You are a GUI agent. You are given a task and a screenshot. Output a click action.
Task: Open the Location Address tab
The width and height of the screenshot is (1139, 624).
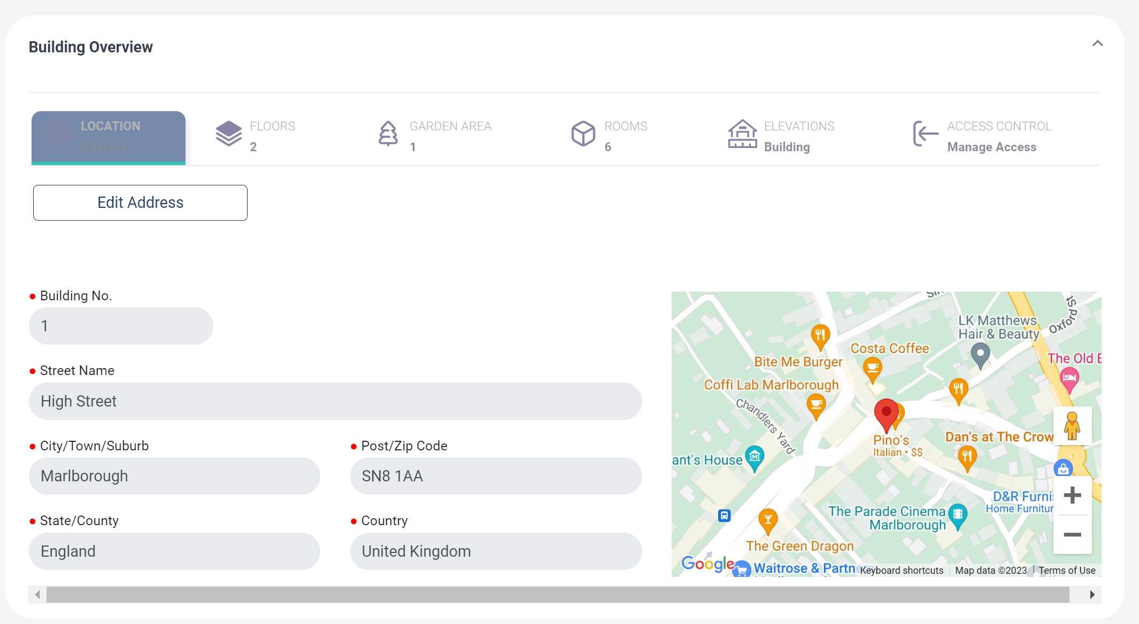click(109, 137)
